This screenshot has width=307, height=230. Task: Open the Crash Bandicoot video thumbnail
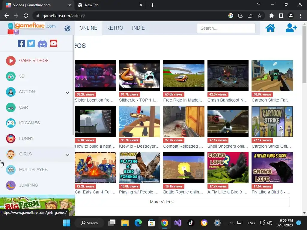(228, 75)
